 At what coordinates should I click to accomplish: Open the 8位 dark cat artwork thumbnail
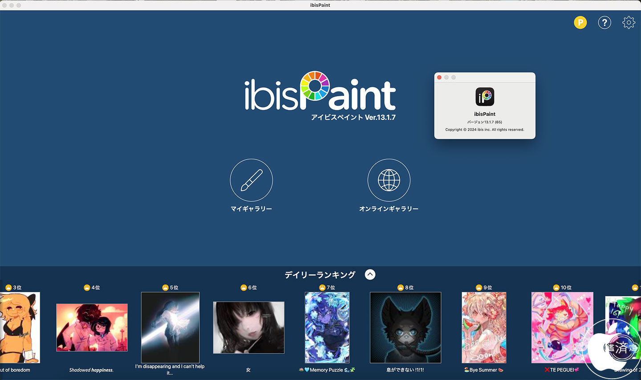click(406, 327)
